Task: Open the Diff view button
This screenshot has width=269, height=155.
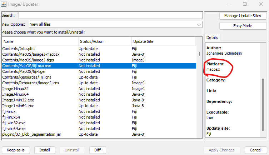Action: coord(98,150)
